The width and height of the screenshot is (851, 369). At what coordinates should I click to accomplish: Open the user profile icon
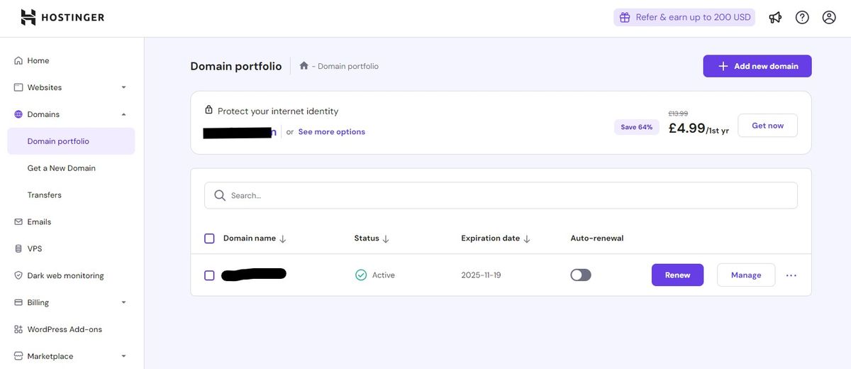pyautogui.click(x=829, y=17)
